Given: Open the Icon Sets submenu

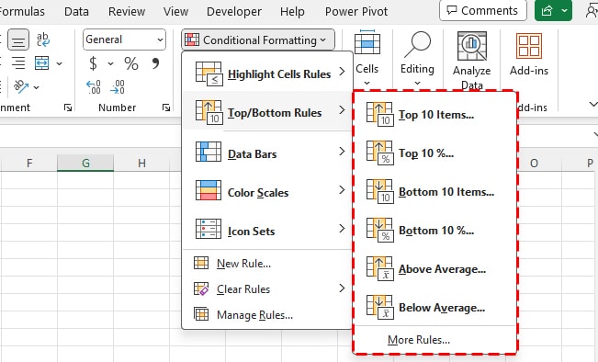Looking at the screenshot, I should (x=268, y=230).
